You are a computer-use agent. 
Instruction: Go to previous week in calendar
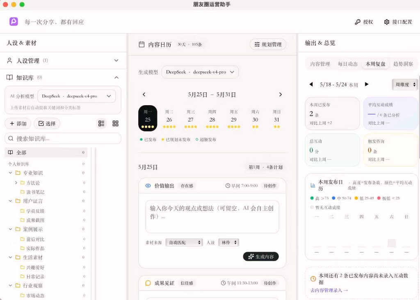coord(144,95)
